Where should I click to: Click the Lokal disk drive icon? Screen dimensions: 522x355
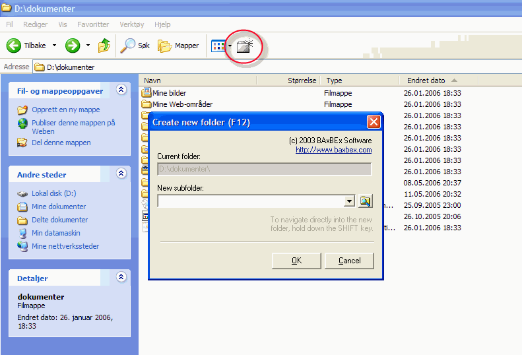22,193
